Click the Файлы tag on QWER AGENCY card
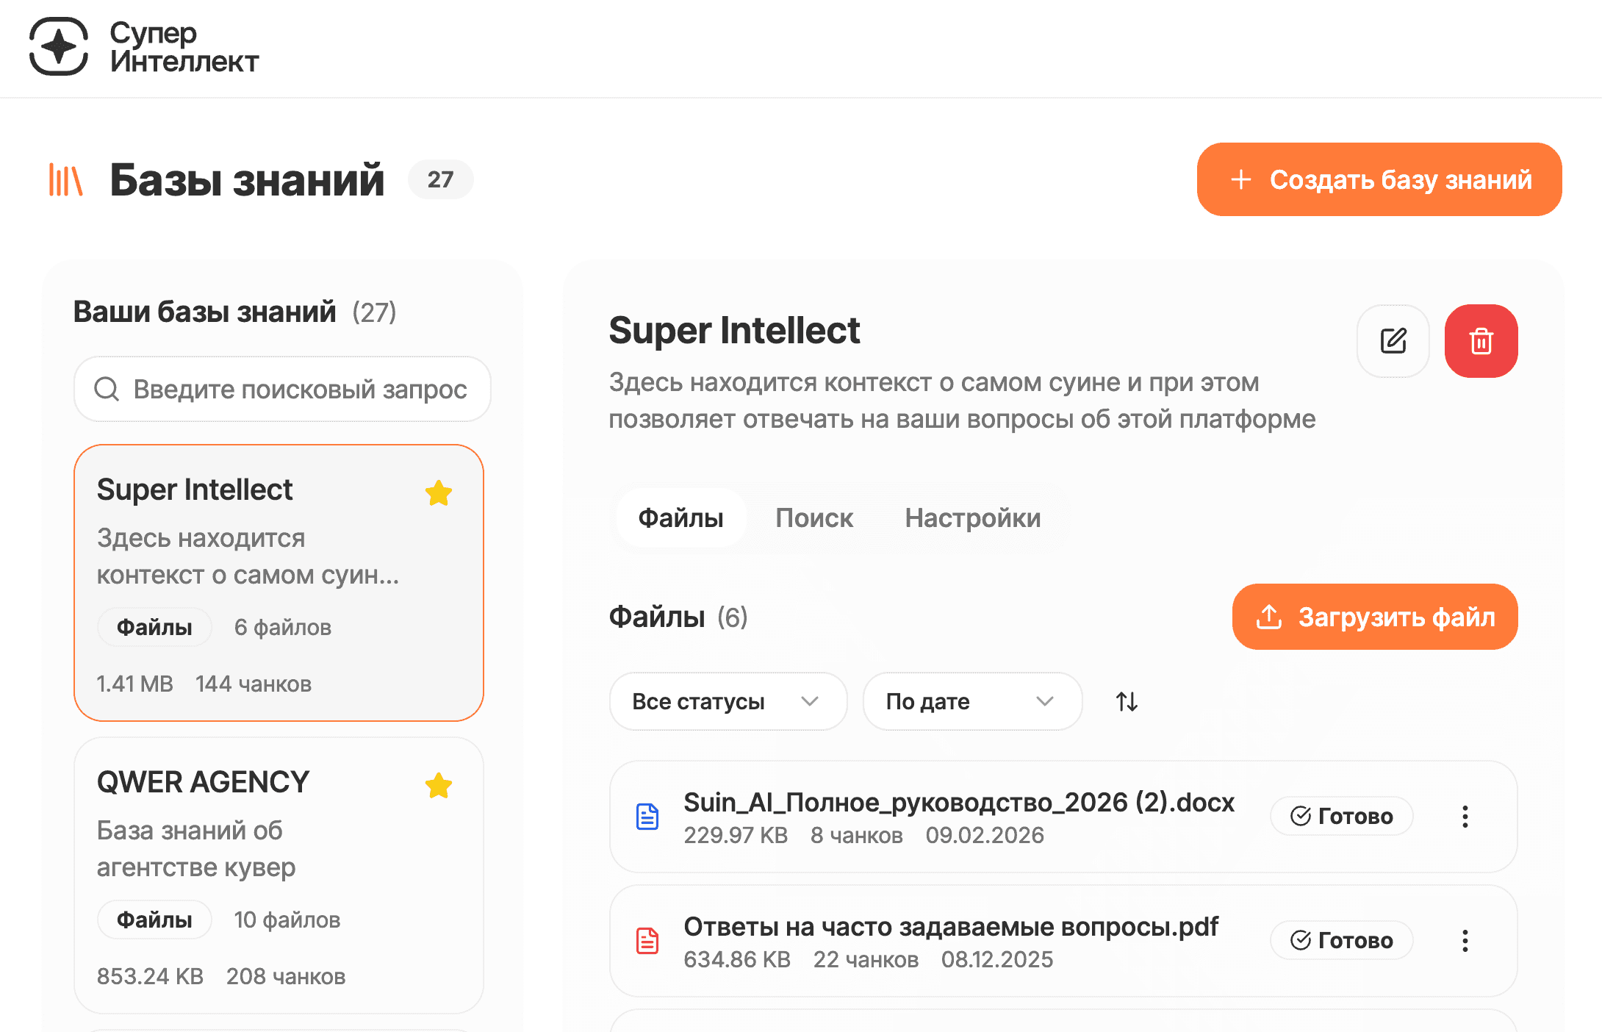This screenshot has height=1032, width=1602. click(x=154, y=920)
